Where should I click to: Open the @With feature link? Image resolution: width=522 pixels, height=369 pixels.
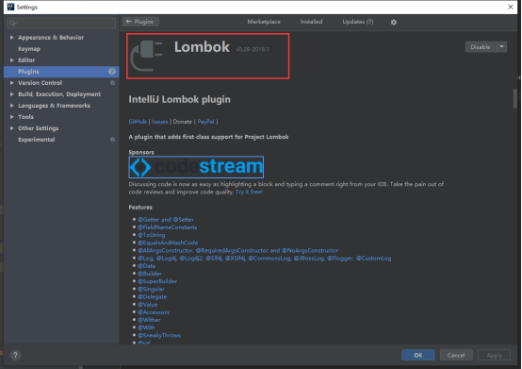146,327
